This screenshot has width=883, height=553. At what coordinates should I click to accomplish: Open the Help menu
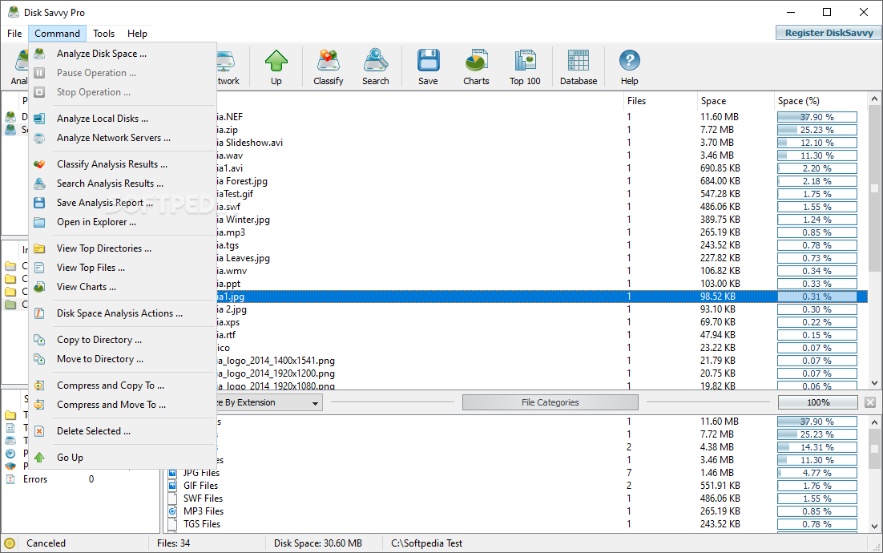click(x=137, y=33)
